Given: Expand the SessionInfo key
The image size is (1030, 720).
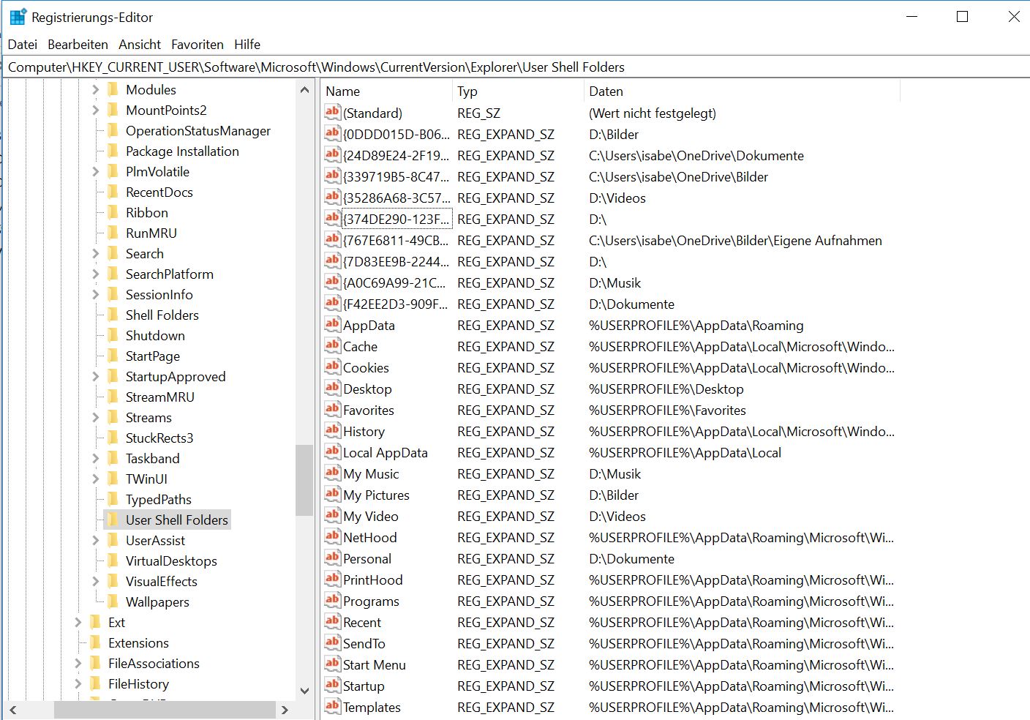Looking at the screenshot, I should [x=96, y=294].
